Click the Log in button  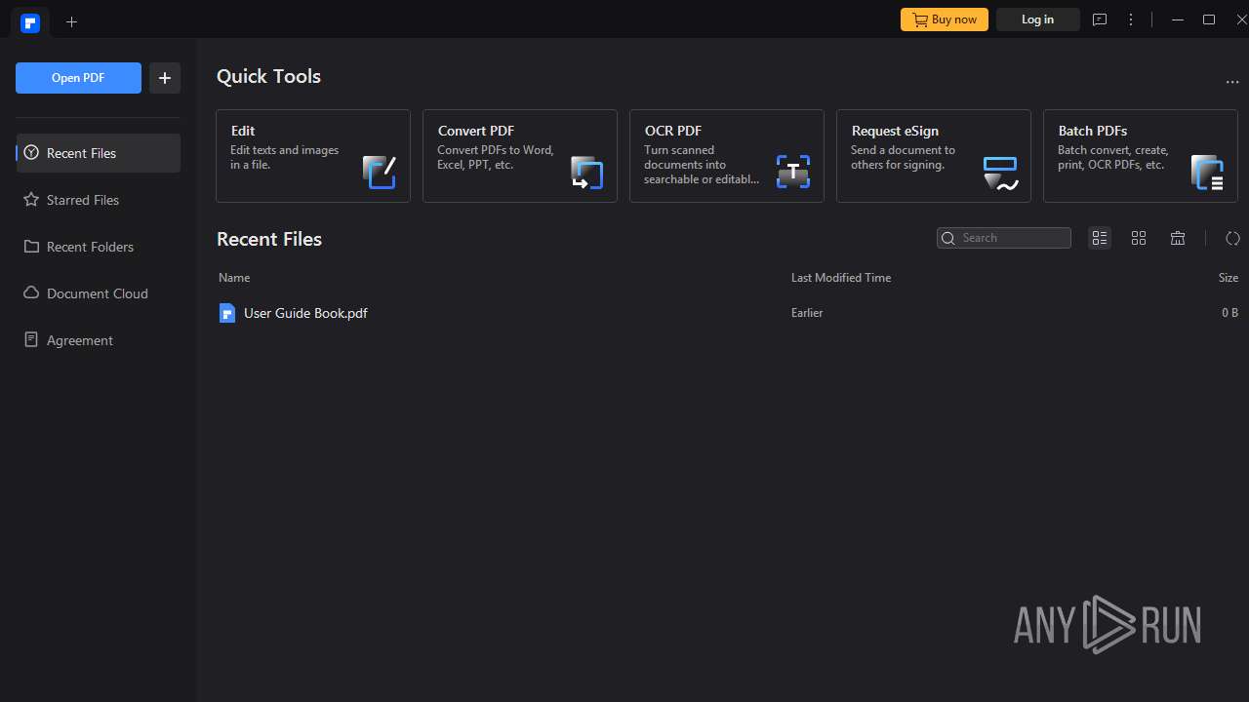(x=1037, y=19)
